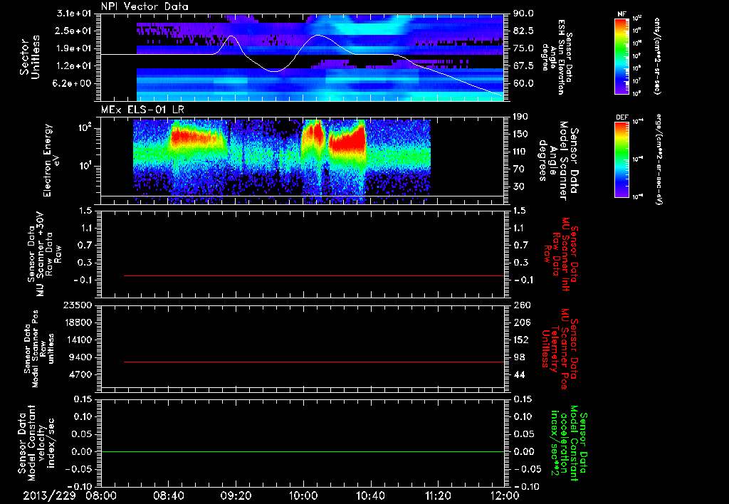The height and width of the screenshot is (504, 729).
Task: Click the "DEF" label above the color bar
Action: (x=622, y=117)
